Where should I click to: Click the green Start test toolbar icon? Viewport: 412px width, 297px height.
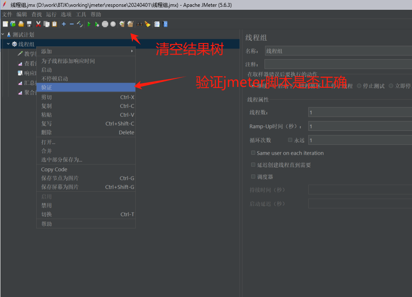[x=89, y=24]
